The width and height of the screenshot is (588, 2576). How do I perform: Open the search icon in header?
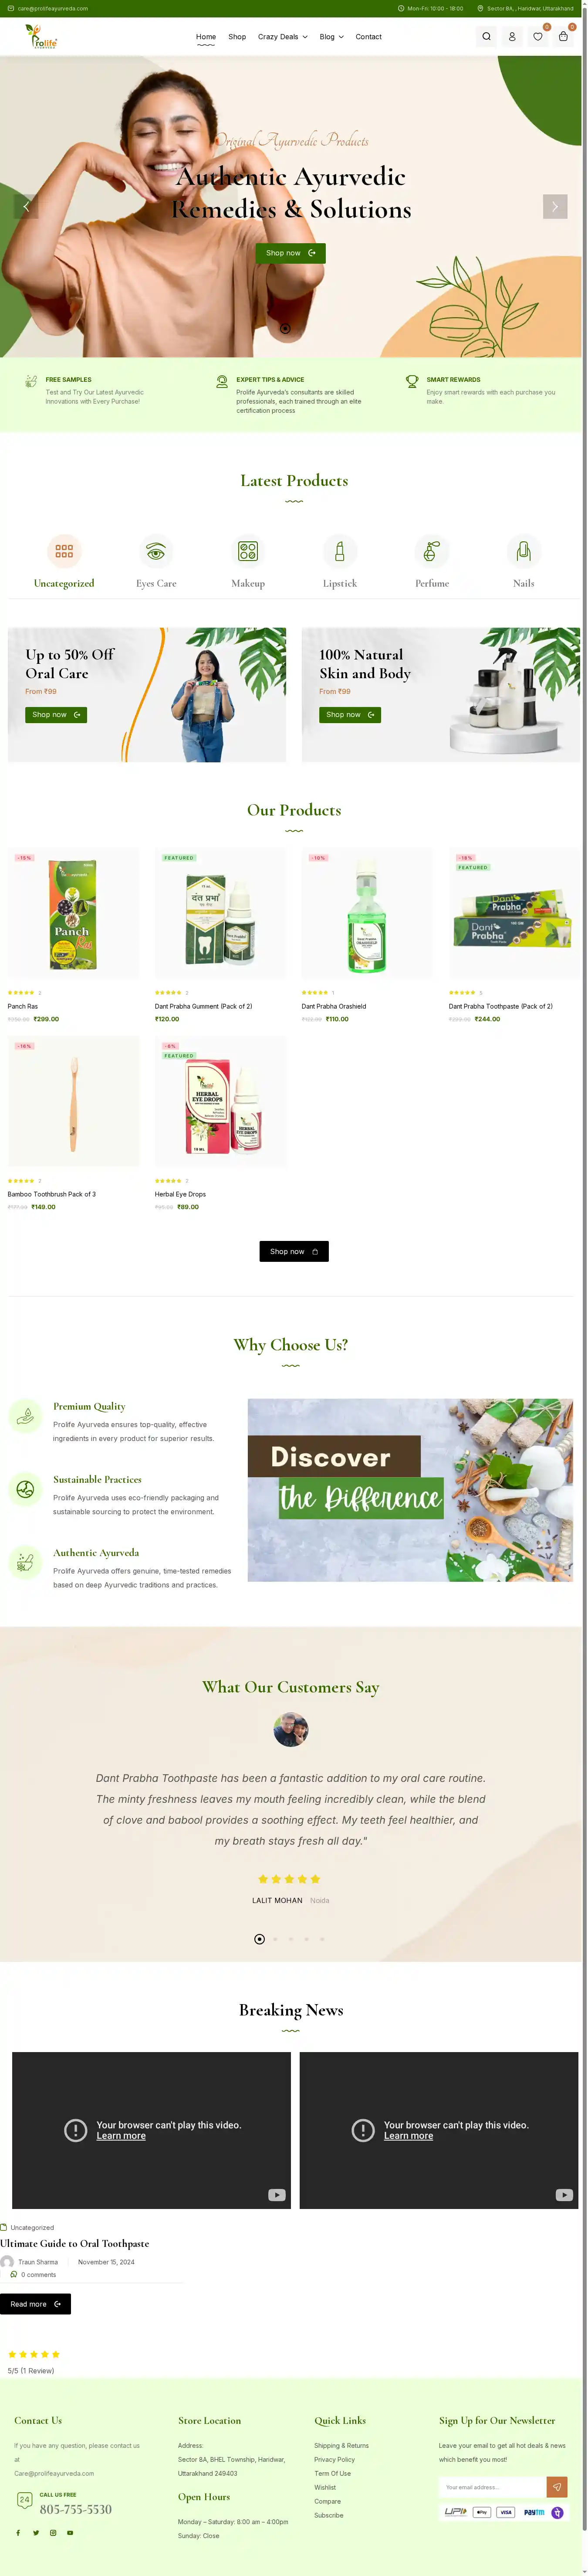pos(486,37)
